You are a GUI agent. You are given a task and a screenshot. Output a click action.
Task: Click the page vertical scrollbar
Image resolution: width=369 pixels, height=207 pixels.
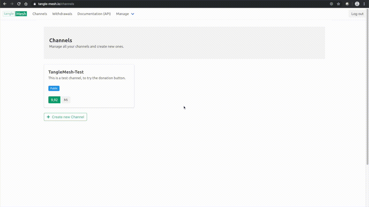pos(367,86)
